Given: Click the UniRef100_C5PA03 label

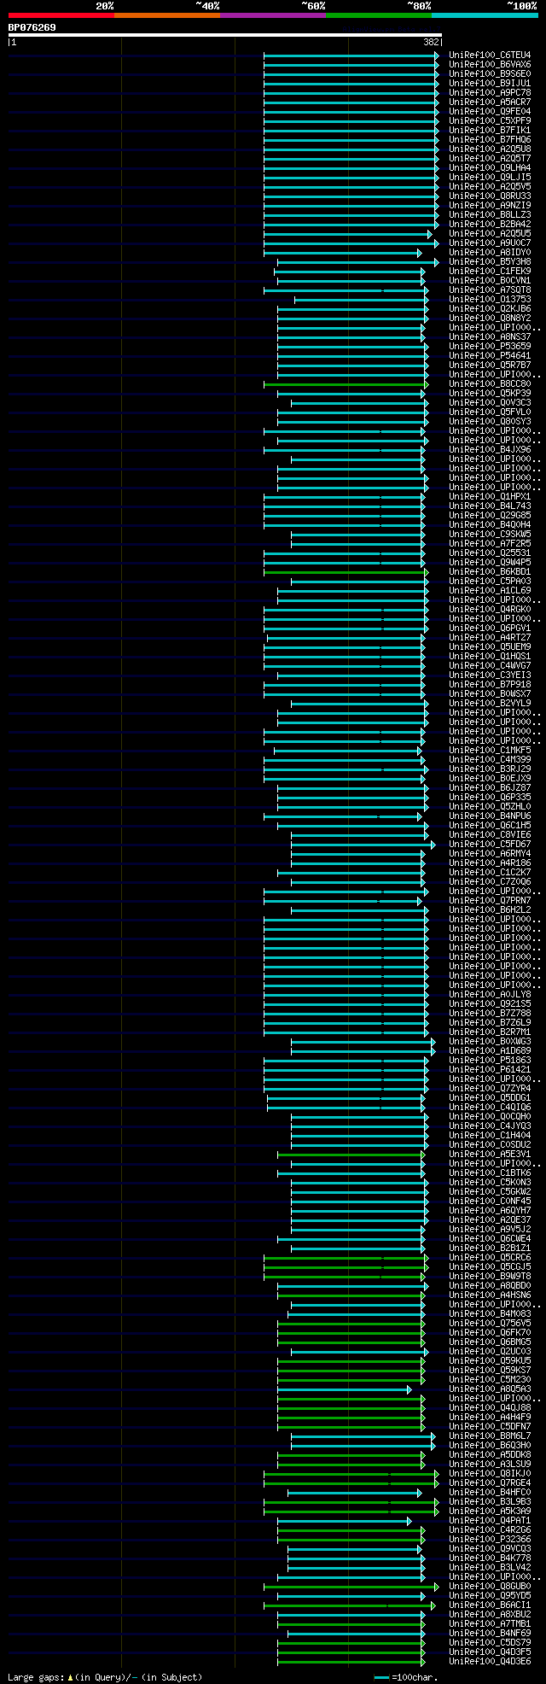Looking at the screenshot, I should tap(490, 582).
